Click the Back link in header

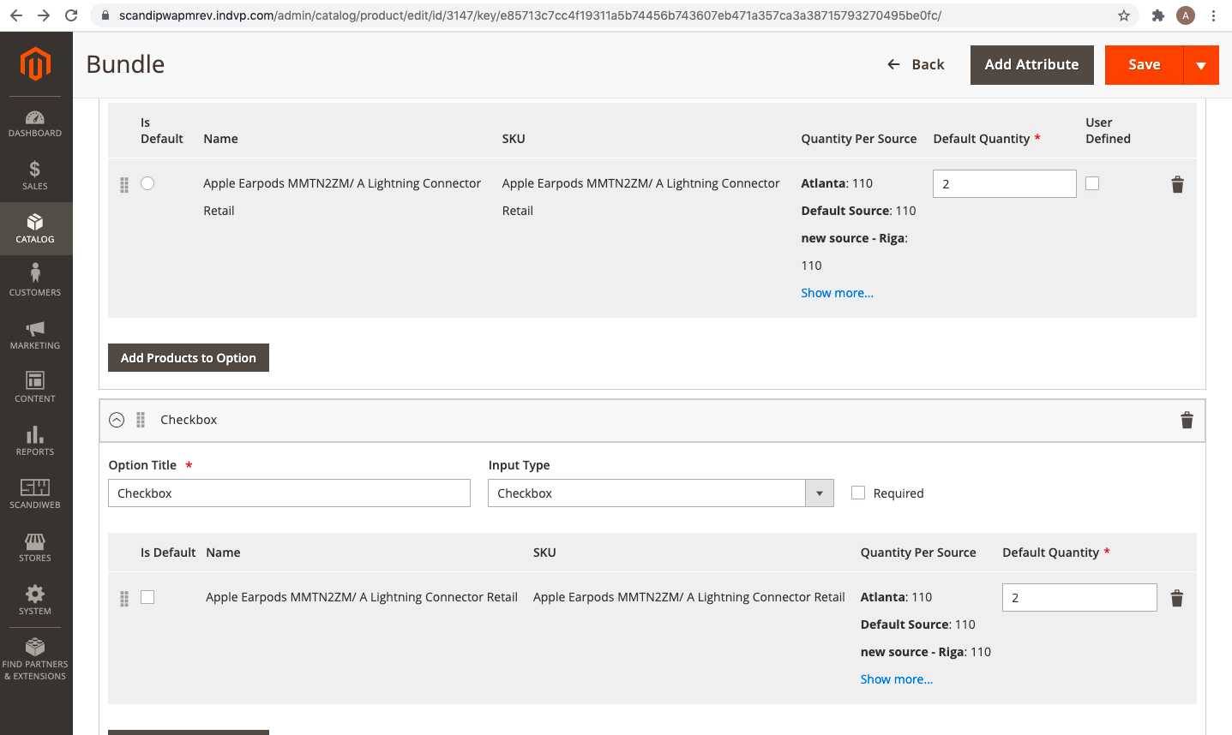pos(916,65)
